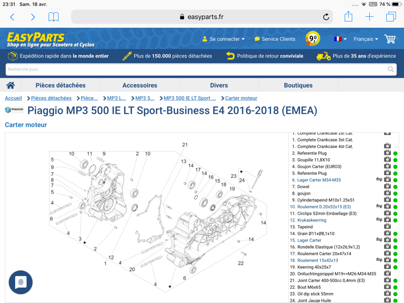Open Pièces détachées menu
The width and height of the screenshot is (404, 303).
pos(60,85)
